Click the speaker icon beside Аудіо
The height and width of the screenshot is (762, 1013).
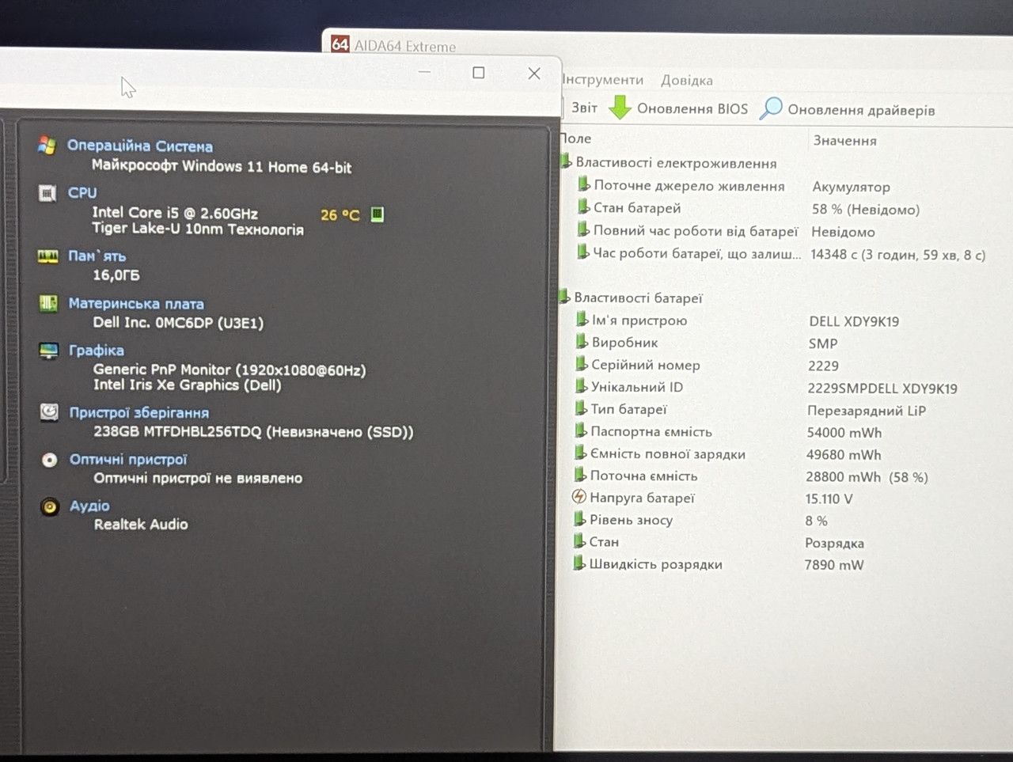(x=50, y=506)
